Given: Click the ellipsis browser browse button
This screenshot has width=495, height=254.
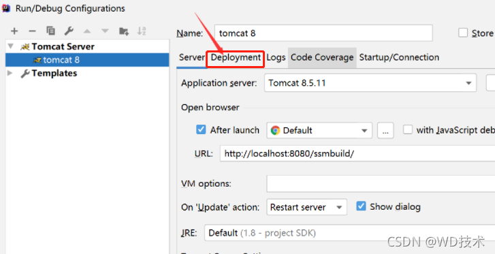Looking at the screenshot, I should (385, 131).
